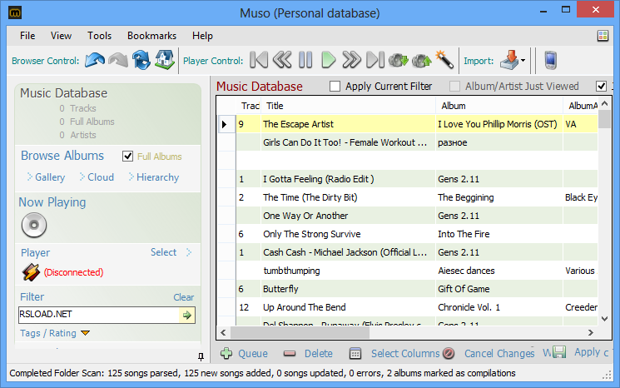The width and height of the screenshot is (620, 388).
Task: Click the Fast Forward player button
Action: [x=351, y=60]
